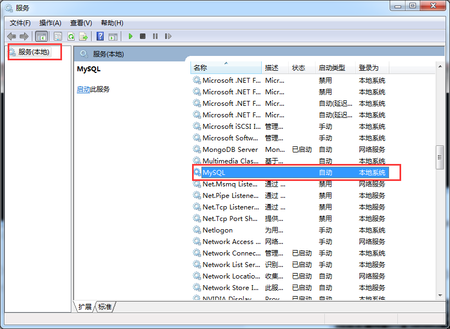Click the green Refresh toolbar icon
Image resolution: width=450 pixels, height=329 pixels.
[x=71, y=36]
